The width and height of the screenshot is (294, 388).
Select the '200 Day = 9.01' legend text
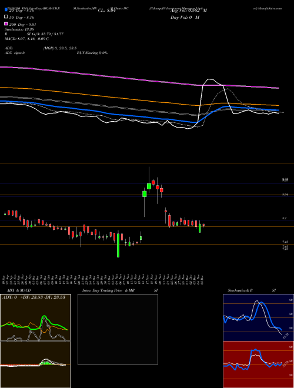[23, 25]
